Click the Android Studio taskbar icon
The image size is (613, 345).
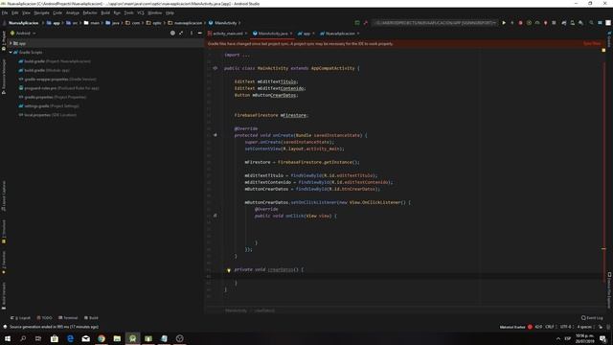pyautogui.click(x=132, y=338)
